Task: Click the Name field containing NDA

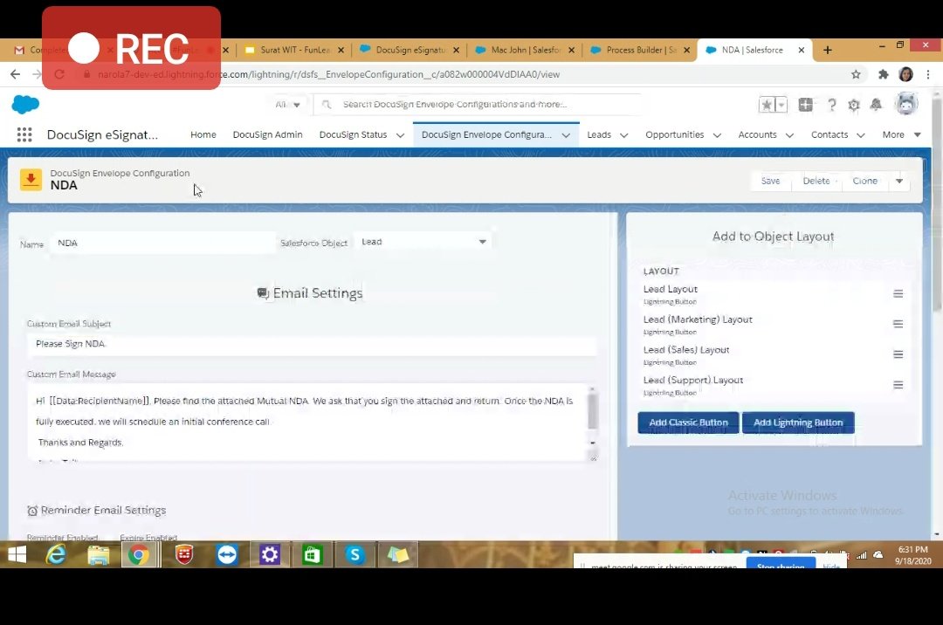Action: click(162, 243)
